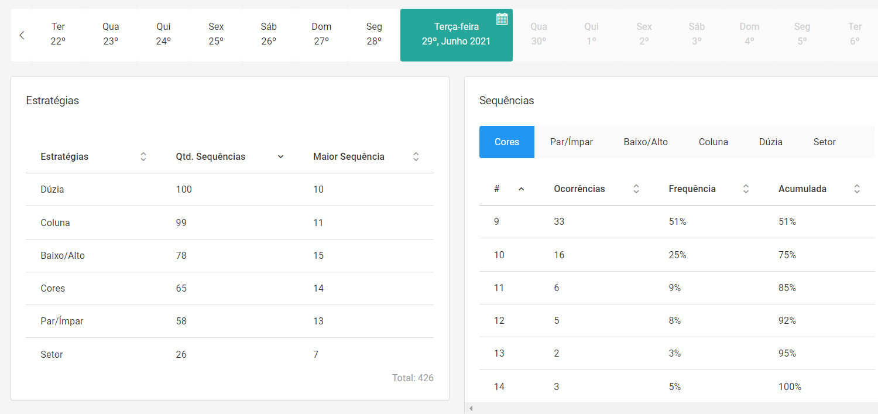Show the Dúzia tab
Screen dimensions: 878x414
coord(770,142)
